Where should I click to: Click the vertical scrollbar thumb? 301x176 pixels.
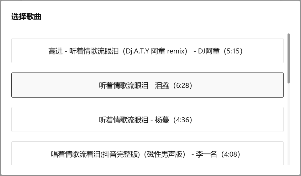coord(288,58)
